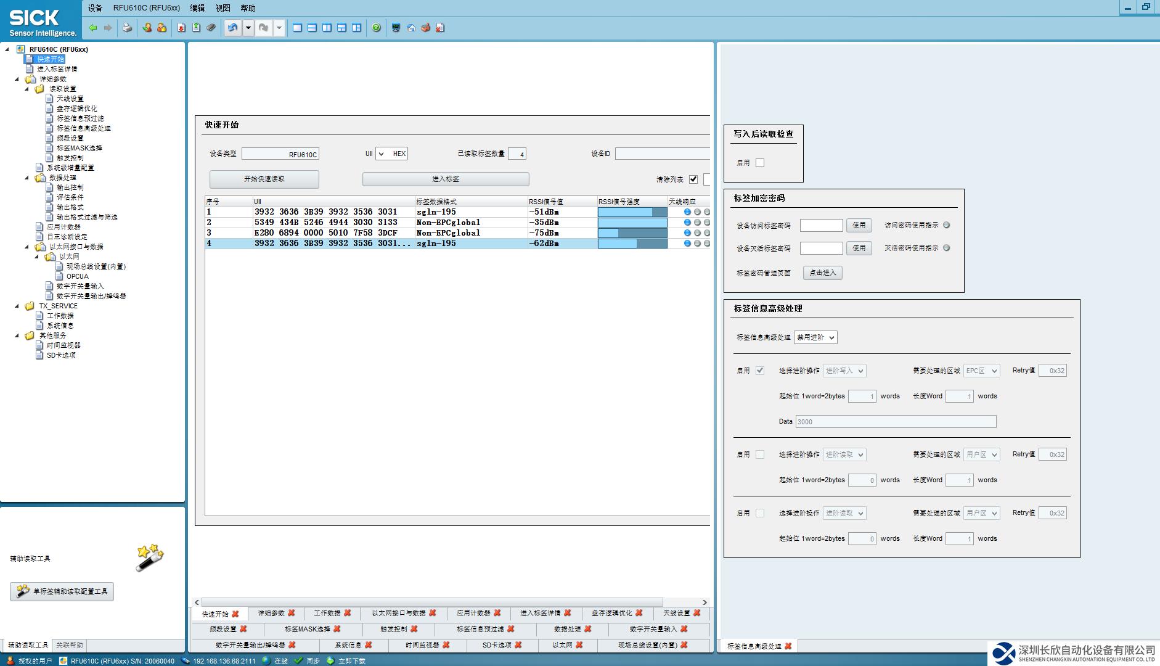
Task: Click the blue home icon in toolbar
Action: (x=411, y=28)
